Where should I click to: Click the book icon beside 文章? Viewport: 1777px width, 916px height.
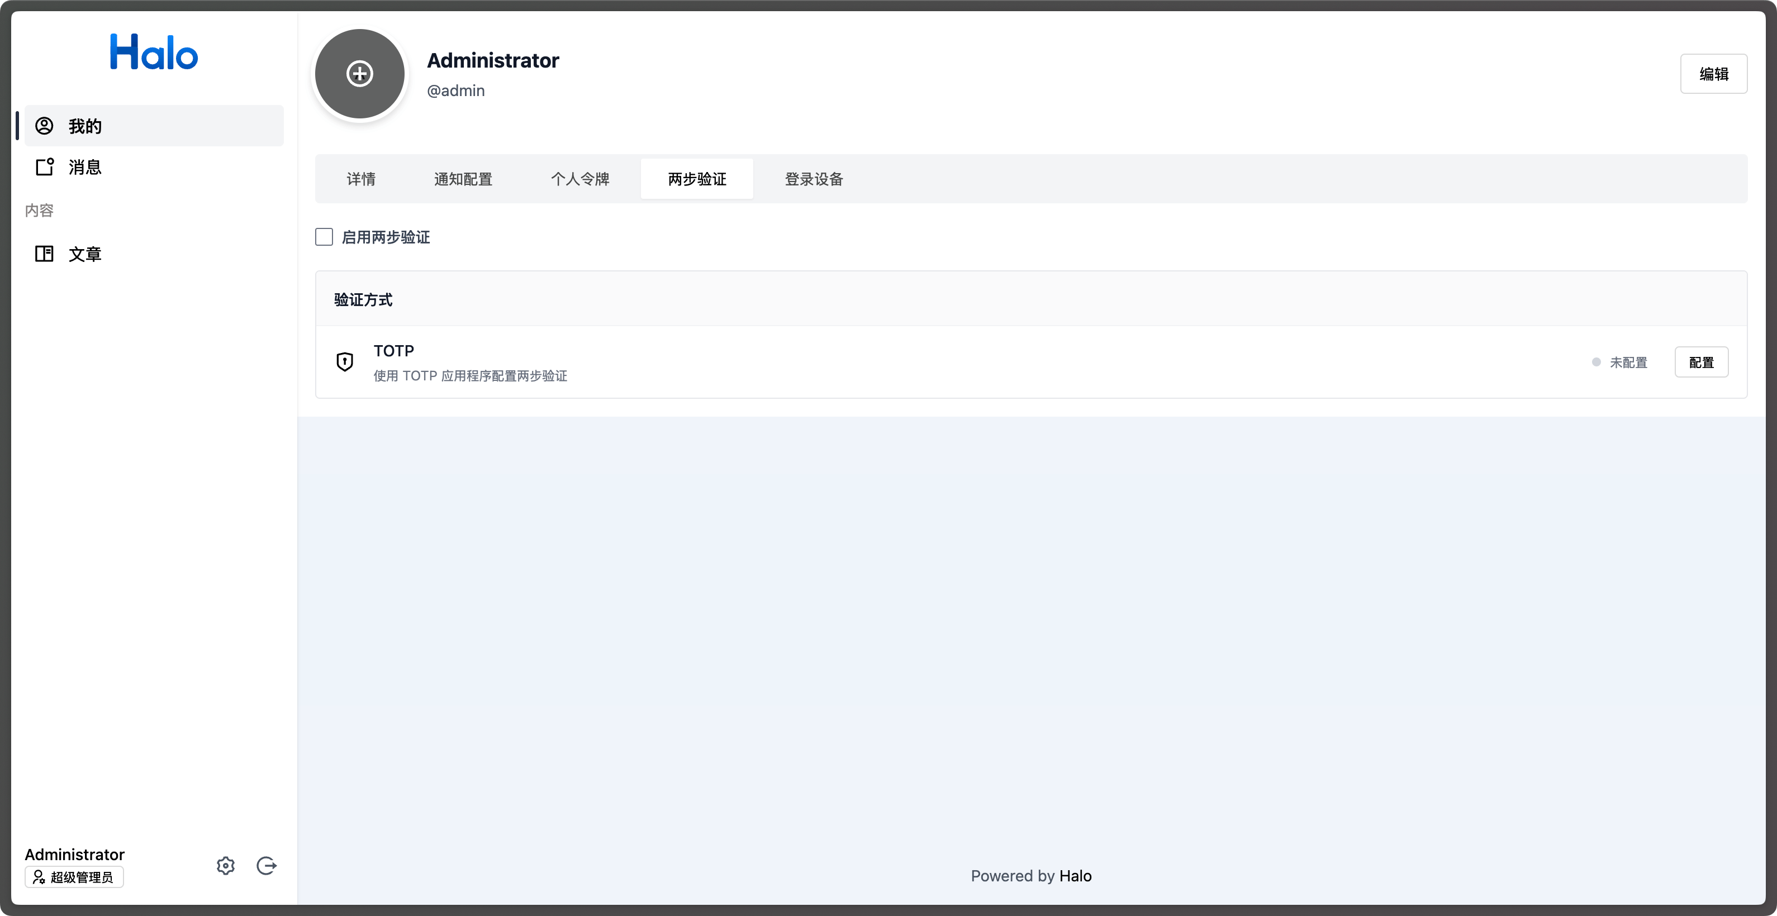(x=44, y=254)
